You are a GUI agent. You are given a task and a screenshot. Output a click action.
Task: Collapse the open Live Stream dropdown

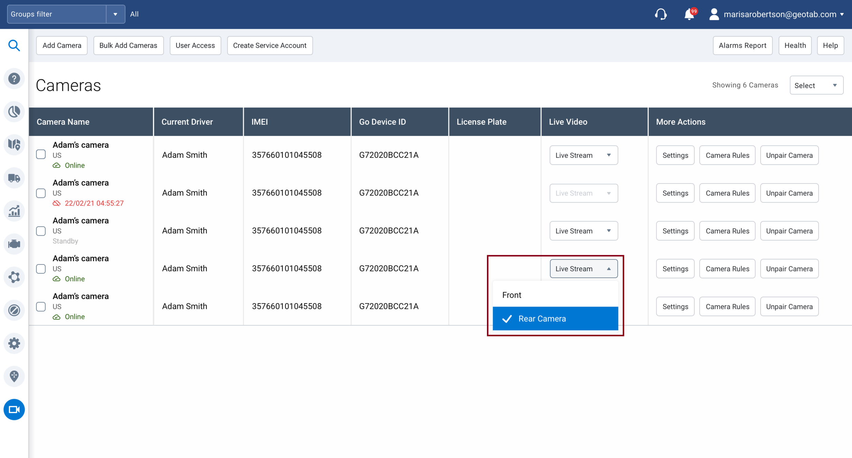click(x=583, y=269)
